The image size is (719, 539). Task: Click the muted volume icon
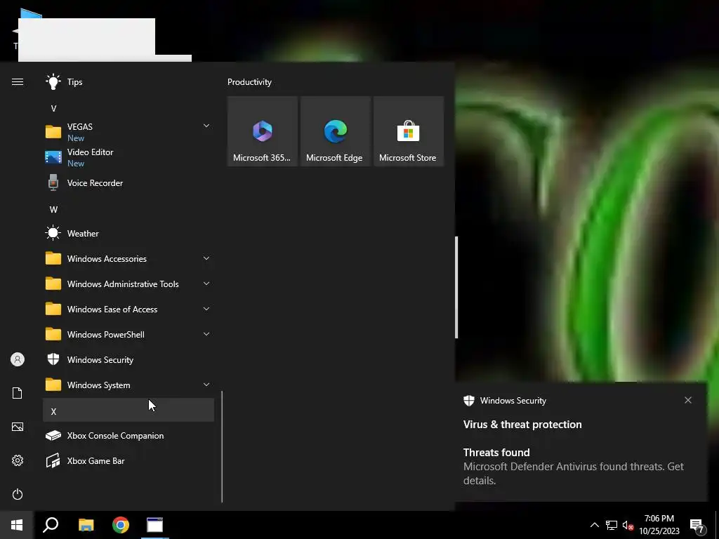(628, 525)
